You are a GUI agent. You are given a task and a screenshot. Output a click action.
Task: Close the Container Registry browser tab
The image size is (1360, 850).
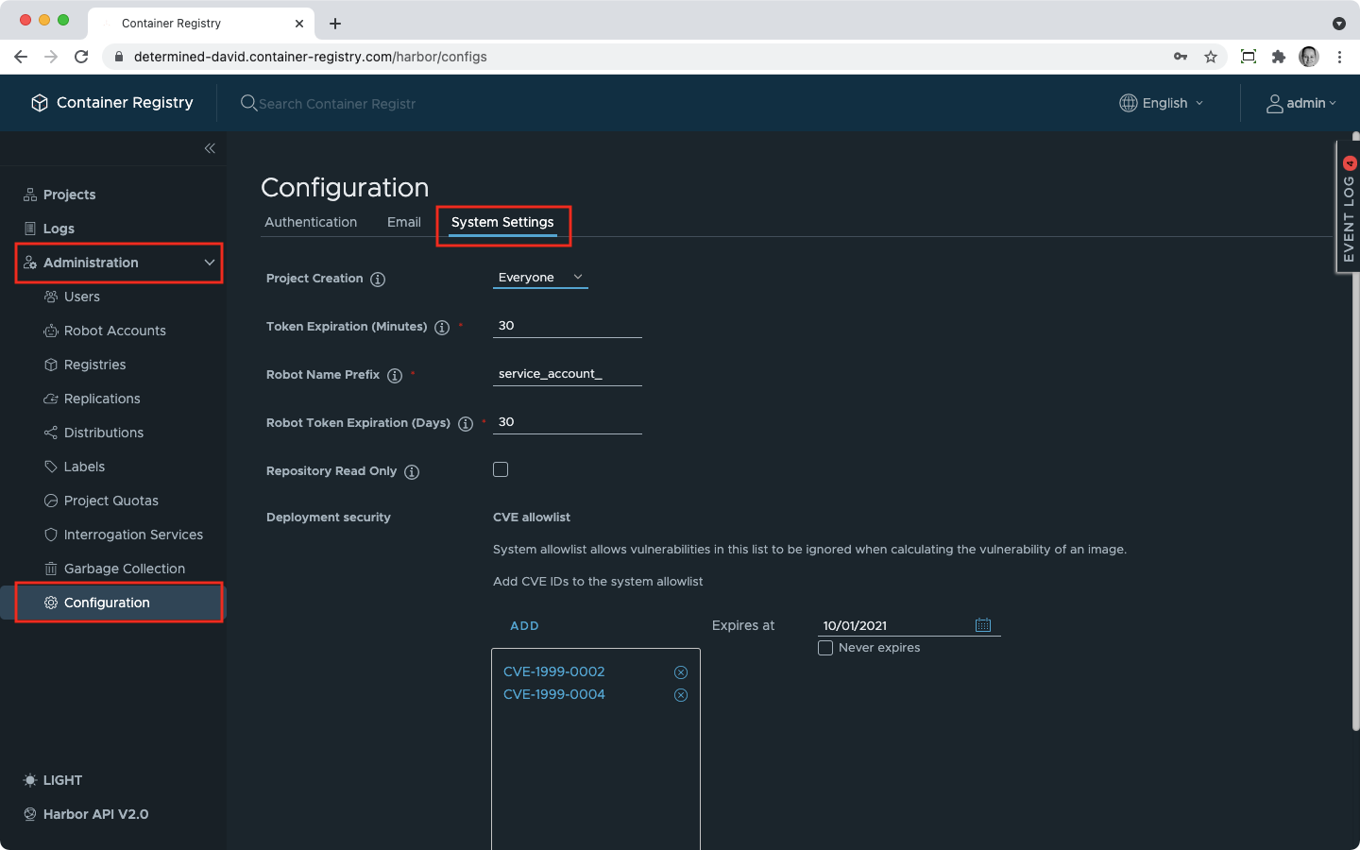pos(299,24)
